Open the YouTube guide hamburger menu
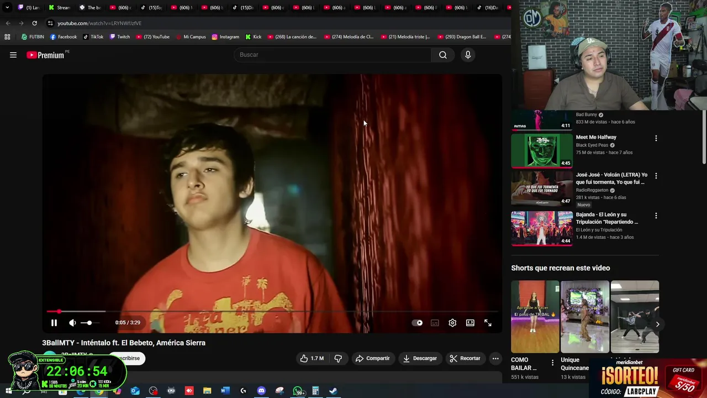Screen dimensions: 707x398 pyautogui.click(x=13, y=55)
